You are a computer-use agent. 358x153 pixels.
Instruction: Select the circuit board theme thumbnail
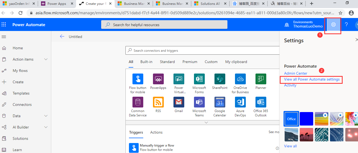pyautogui.click(x=322, y=135)
